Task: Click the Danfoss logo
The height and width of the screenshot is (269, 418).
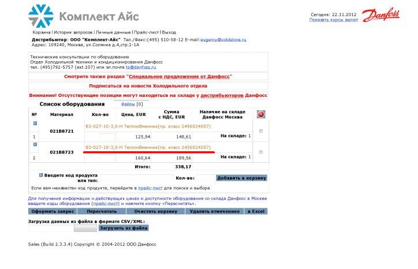Action: (380, 14)
